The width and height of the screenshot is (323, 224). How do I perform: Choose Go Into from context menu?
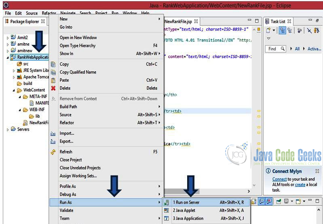(x=106, y=27)
